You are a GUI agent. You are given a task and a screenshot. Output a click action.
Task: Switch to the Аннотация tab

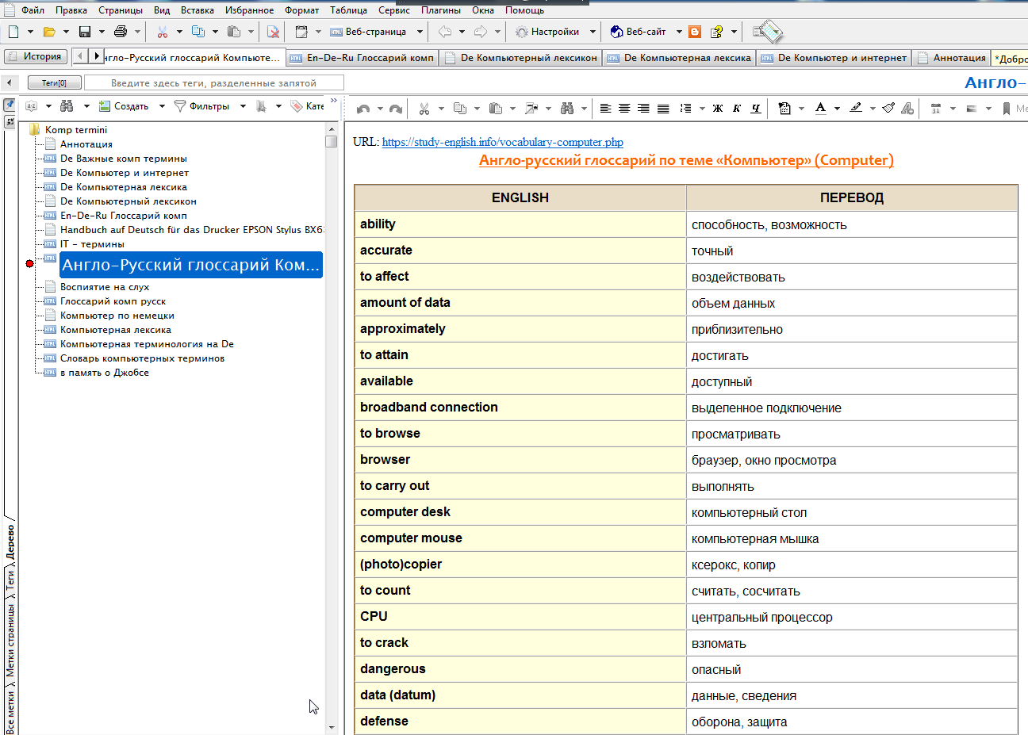click(x=951, y=57)
